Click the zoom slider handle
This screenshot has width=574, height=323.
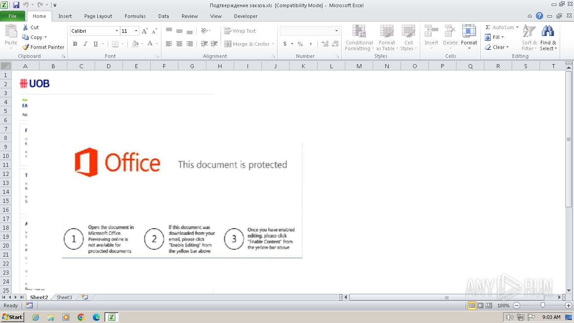coord(542,306)
